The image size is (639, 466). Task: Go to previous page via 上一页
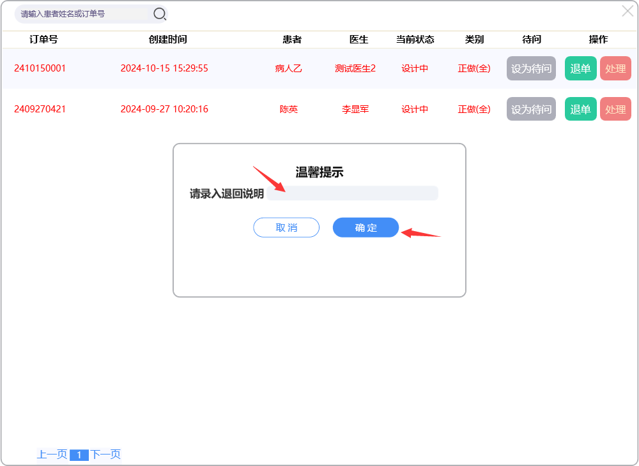click(x=52, y=455)
